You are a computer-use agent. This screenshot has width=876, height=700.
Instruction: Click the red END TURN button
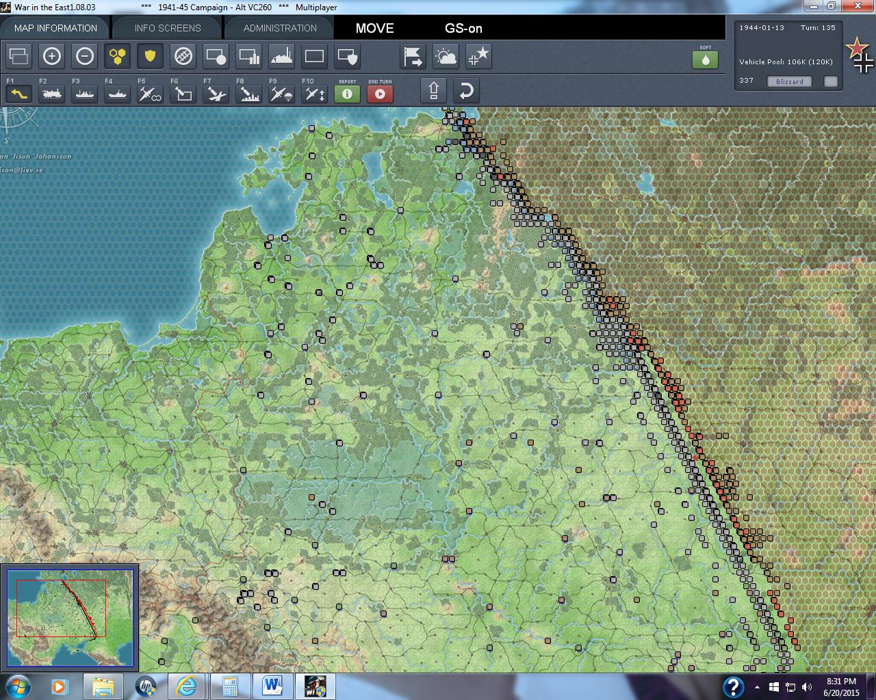(380, 94)
